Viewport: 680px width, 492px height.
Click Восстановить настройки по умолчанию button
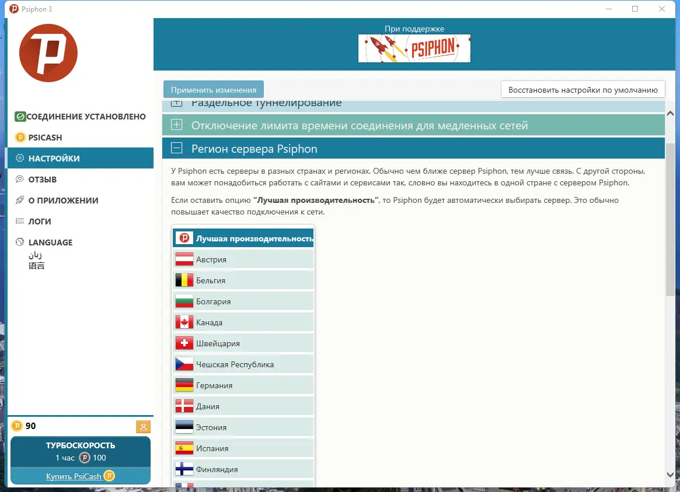point(583,90)
